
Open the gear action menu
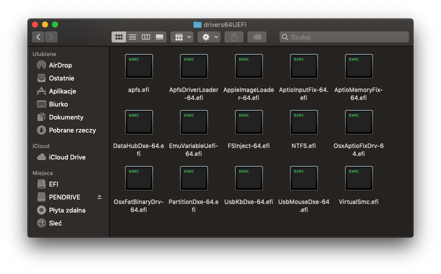coord(209,37)
